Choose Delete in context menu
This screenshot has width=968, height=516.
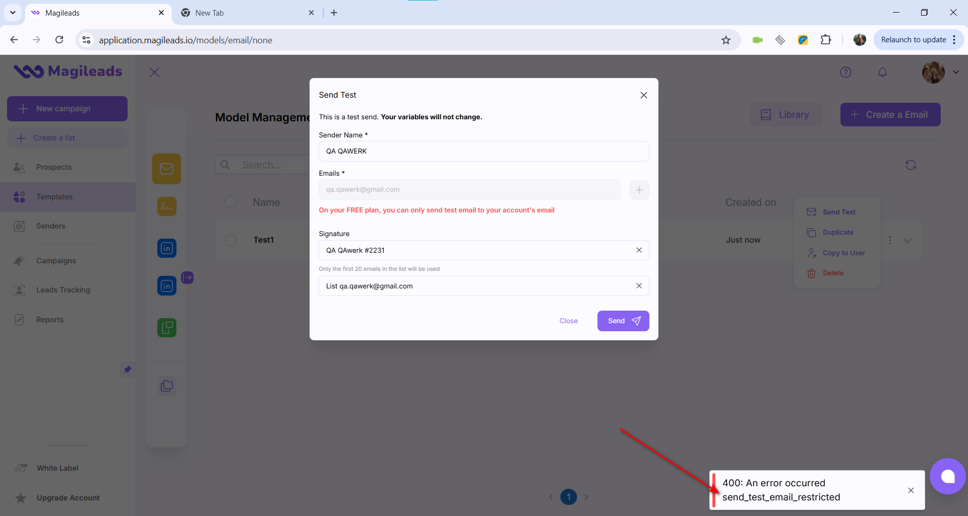(x=825, y=273)
